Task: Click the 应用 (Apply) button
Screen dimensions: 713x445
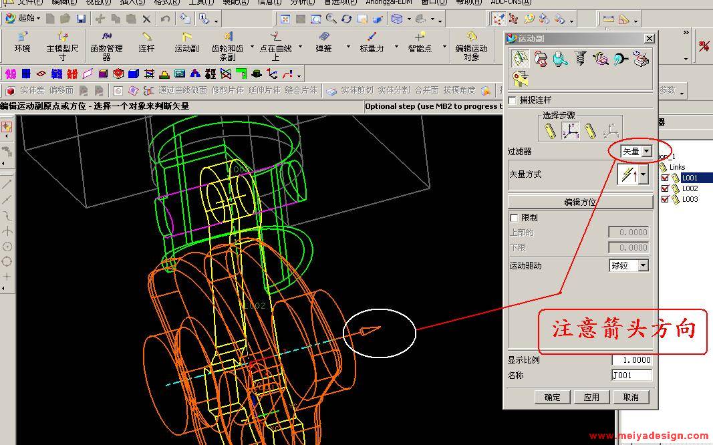Action: point(591,398)
